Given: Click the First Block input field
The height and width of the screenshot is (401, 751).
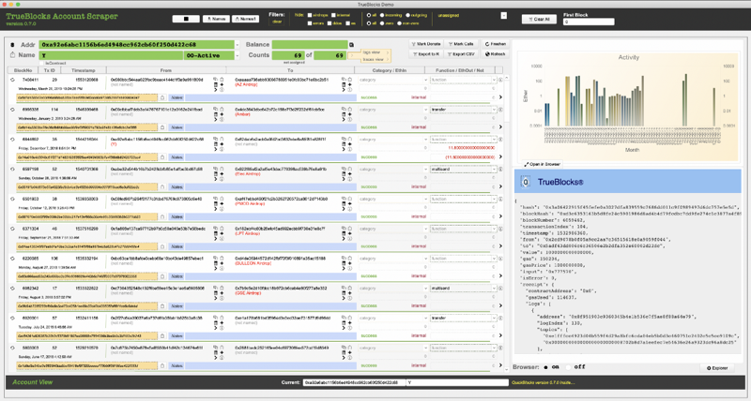Looking at the screenshot, I should point(589,22).
